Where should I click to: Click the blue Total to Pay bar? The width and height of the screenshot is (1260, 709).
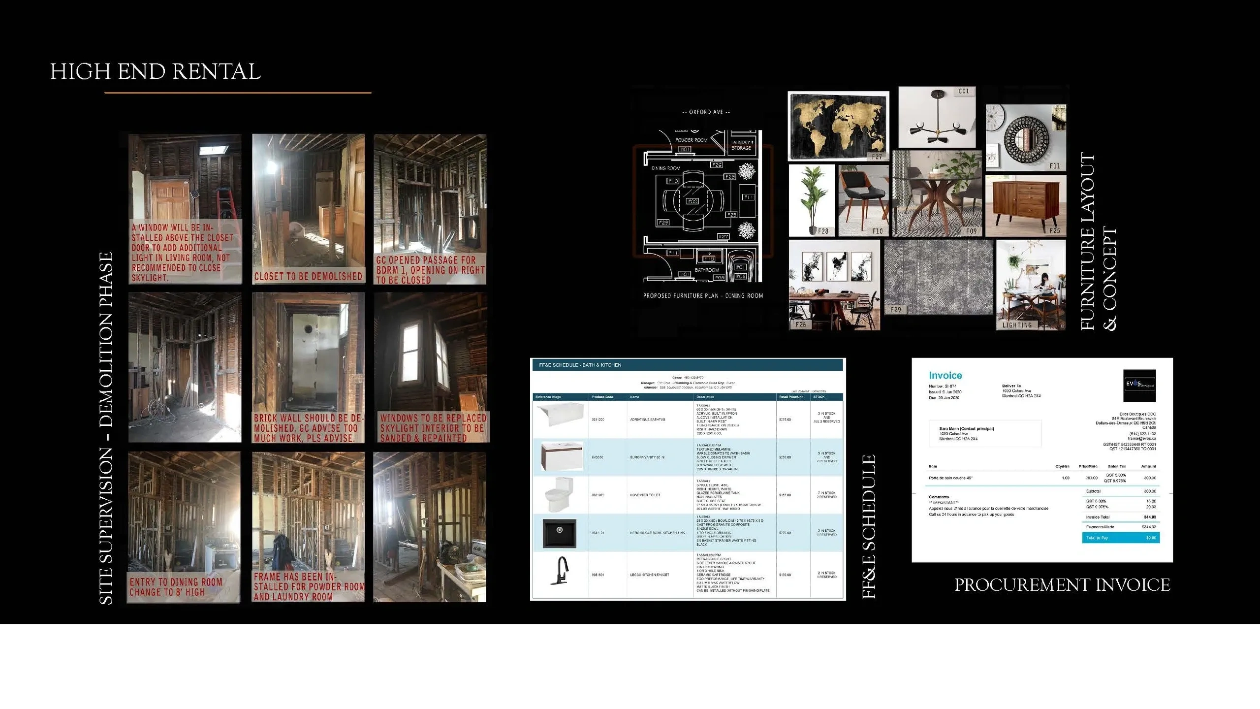coord(1120,538)
